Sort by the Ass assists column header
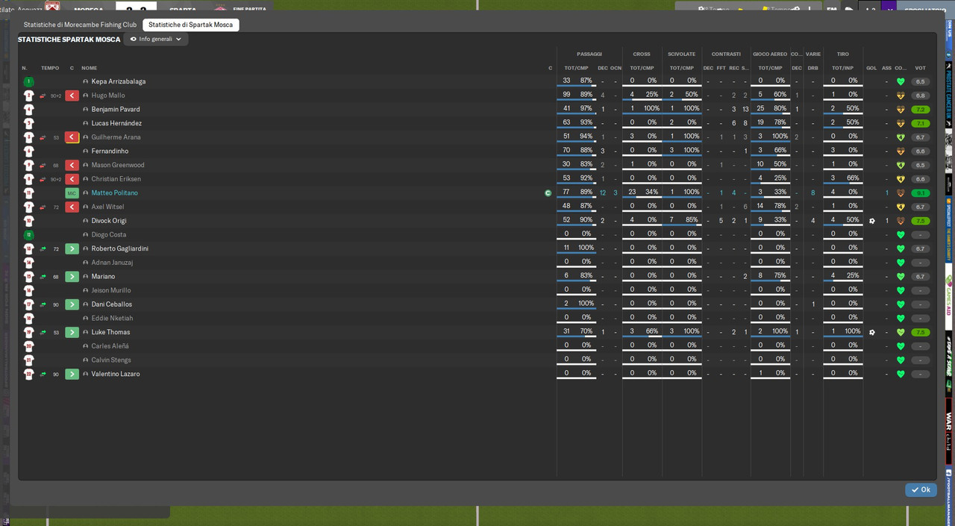 886,68
